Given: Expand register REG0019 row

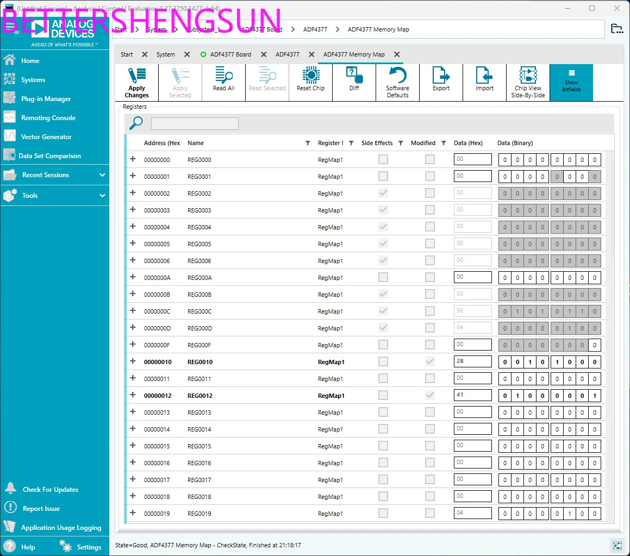Looking at the screenshot, I should pyautogui.click(x=133, y=513).
